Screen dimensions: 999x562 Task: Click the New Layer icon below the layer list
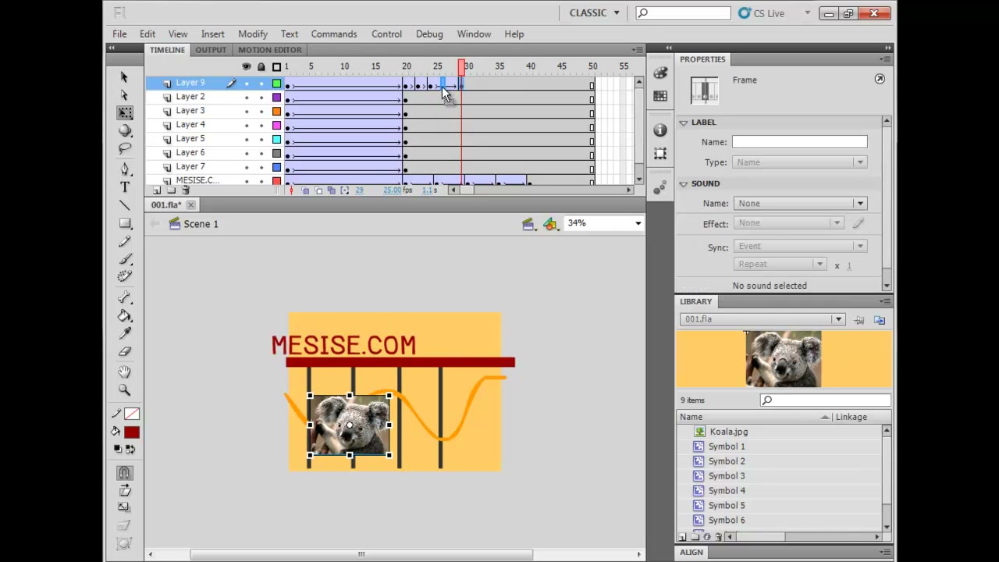[157, 190]
